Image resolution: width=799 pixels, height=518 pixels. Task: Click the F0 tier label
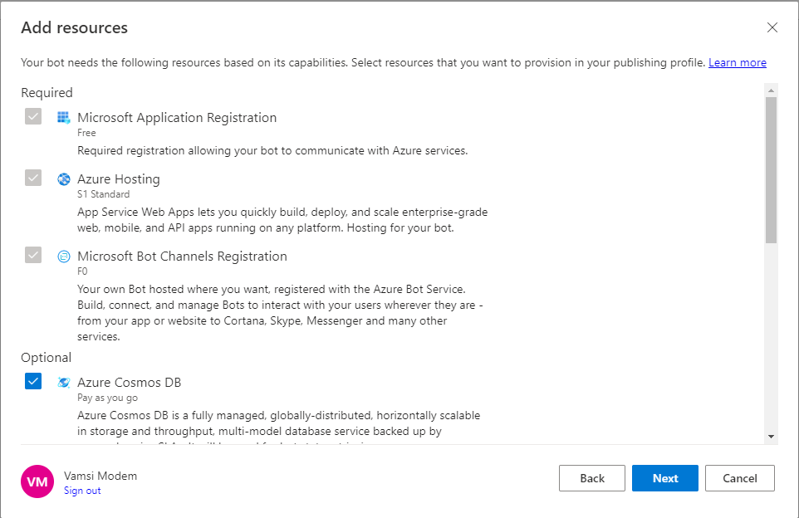82,271
